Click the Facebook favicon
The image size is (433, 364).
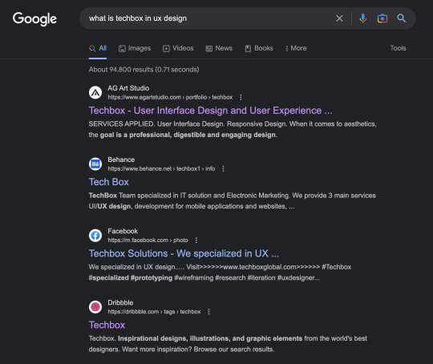(95, 236)
